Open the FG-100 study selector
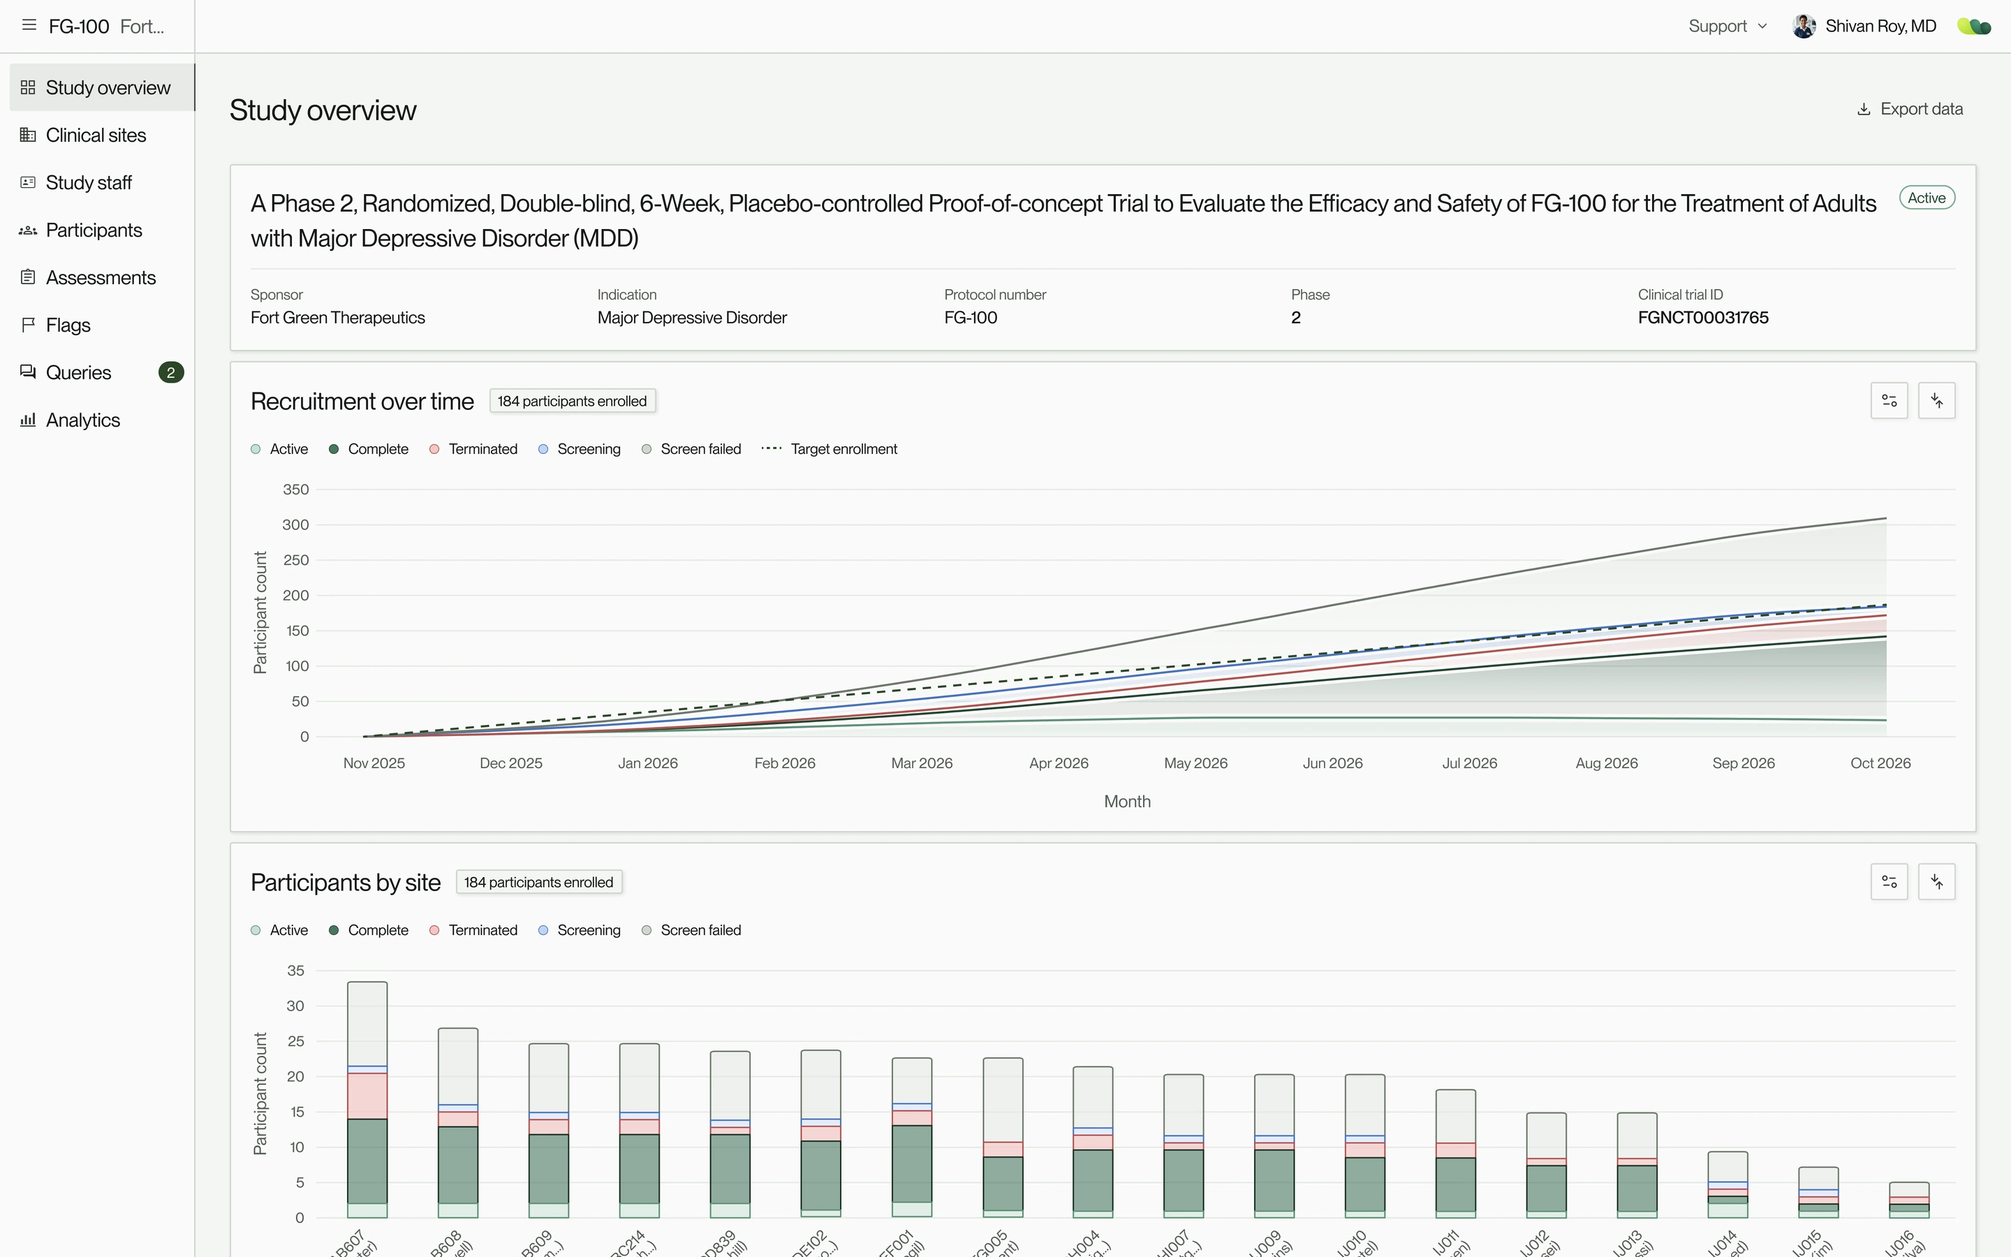 click(x=106, y=26)
